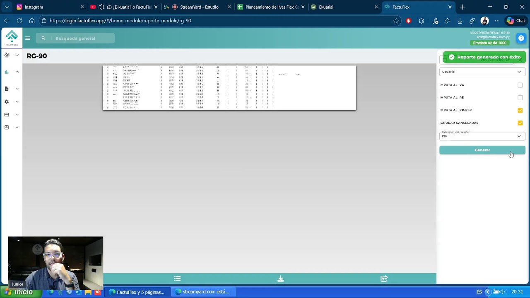Click the Copilot Chat button

[516, 21]
